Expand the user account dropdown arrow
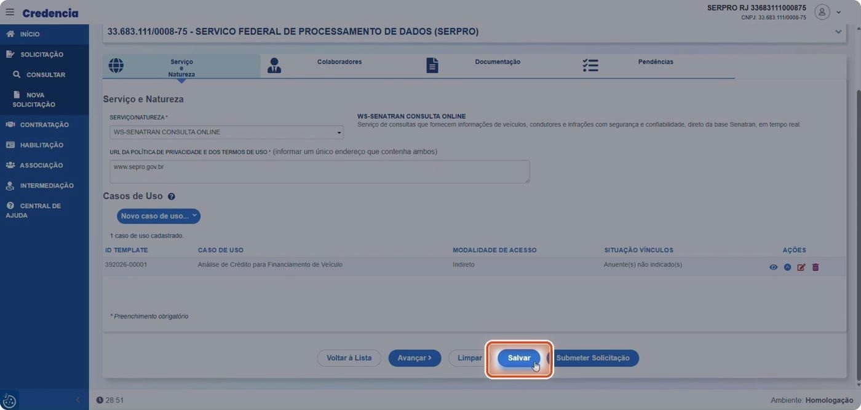Screen dimensions: 861x410 (x=838, y=13)
